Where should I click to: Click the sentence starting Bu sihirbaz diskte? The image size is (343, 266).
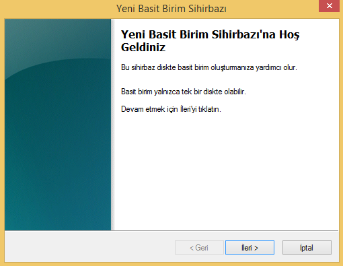point(209,67)
